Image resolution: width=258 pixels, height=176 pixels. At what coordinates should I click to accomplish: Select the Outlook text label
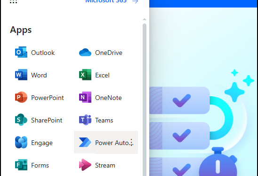click(43, 53)
